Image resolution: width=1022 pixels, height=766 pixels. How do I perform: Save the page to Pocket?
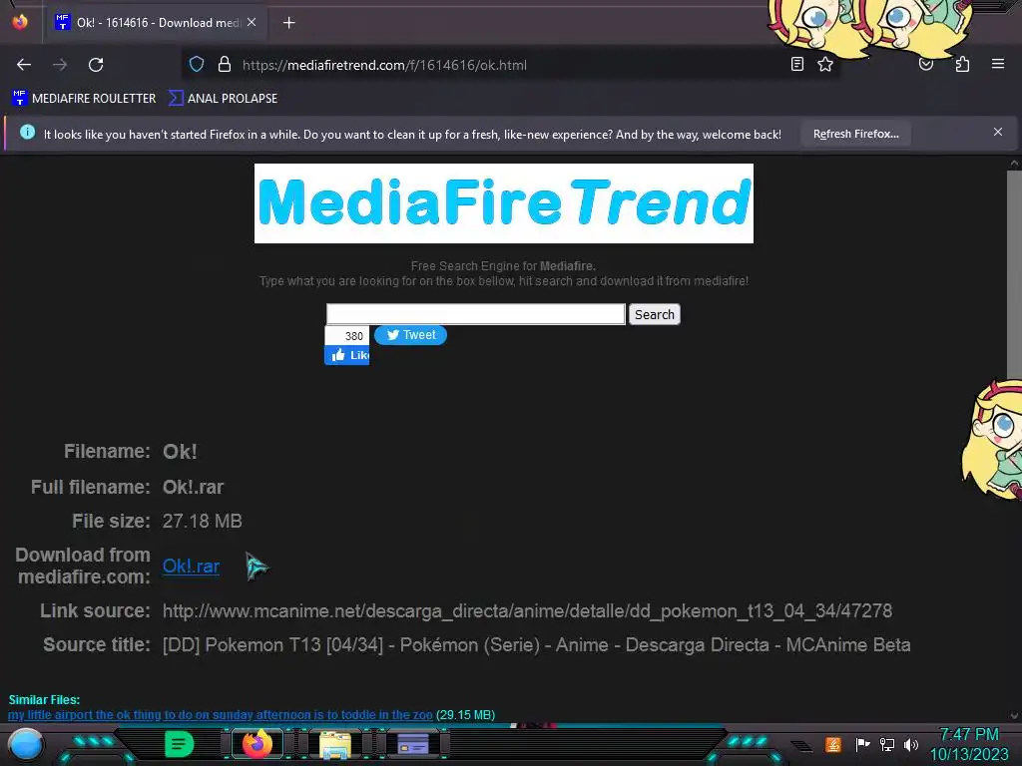tap(925, 64)
